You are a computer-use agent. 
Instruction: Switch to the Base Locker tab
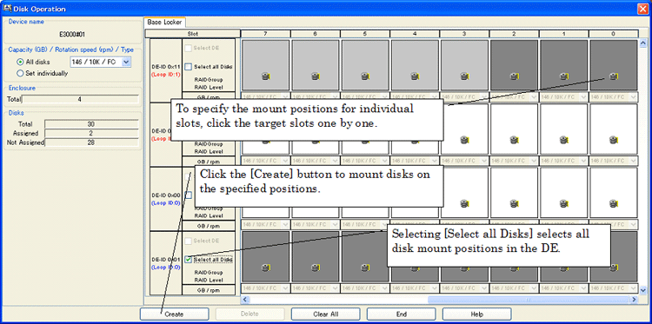pyautogui.click(x=164, y=23)
